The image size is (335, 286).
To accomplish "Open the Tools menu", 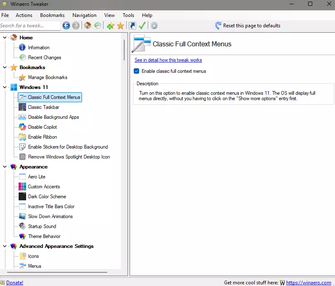I will tap(128, 15).
